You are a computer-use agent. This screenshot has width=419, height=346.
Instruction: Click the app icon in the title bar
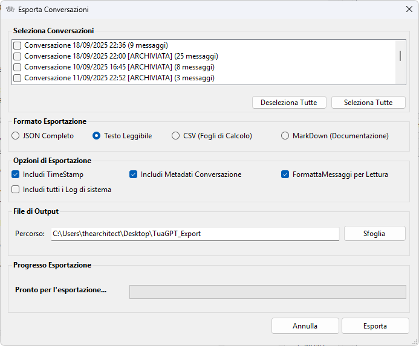click(x=10, y=9)
